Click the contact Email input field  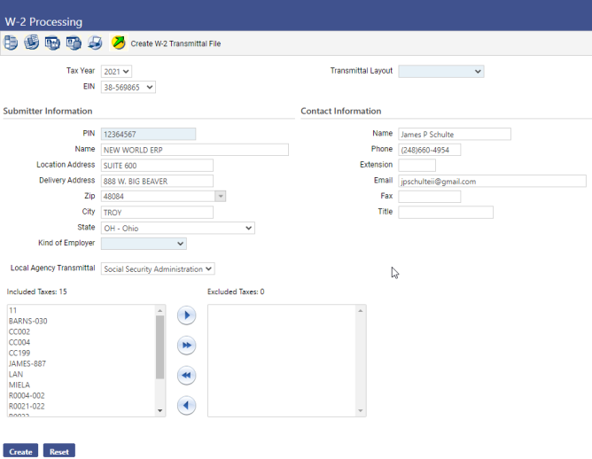(492, 181)
